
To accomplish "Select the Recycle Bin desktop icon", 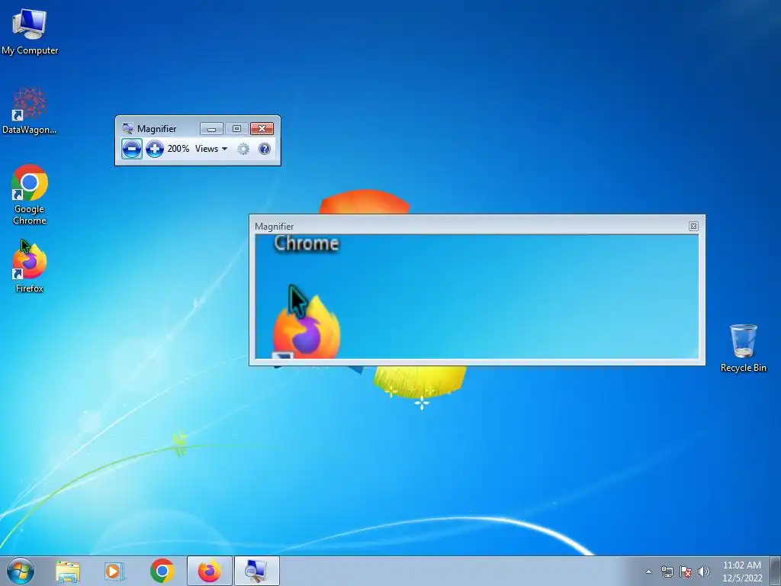I will pyautogui.click(x=743, y=348).
